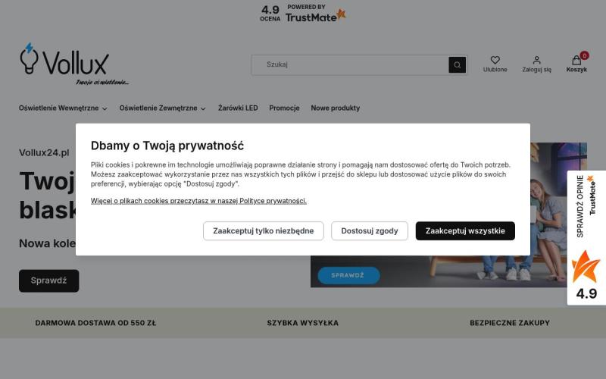Click the black Sprawdź button
The image size is (606, 379).
[x=48, y=280]
